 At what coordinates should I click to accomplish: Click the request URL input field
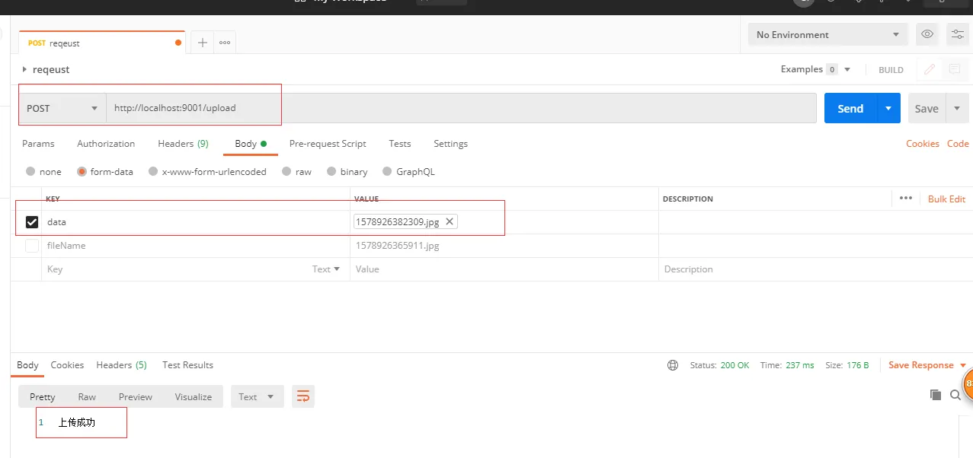[457, 108]
